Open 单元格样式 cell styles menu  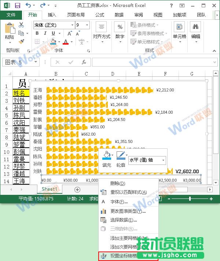[147, 42]
